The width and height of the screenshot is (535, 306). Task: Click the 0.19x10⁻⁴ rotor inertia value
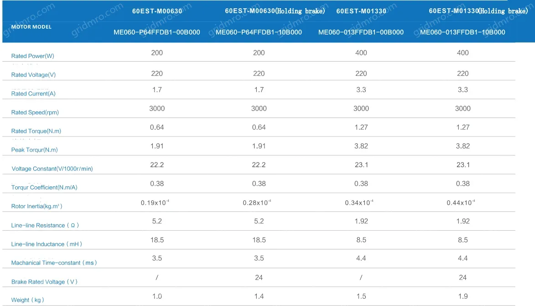coord(157,203)
